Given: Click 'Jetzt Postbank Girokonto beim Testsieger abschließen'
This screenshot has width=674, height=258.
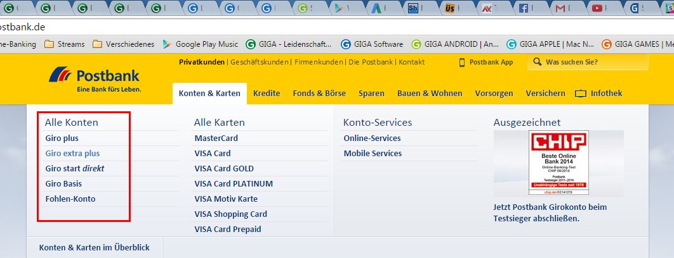Looking at the screenshot, I should [x=550, y=212].
